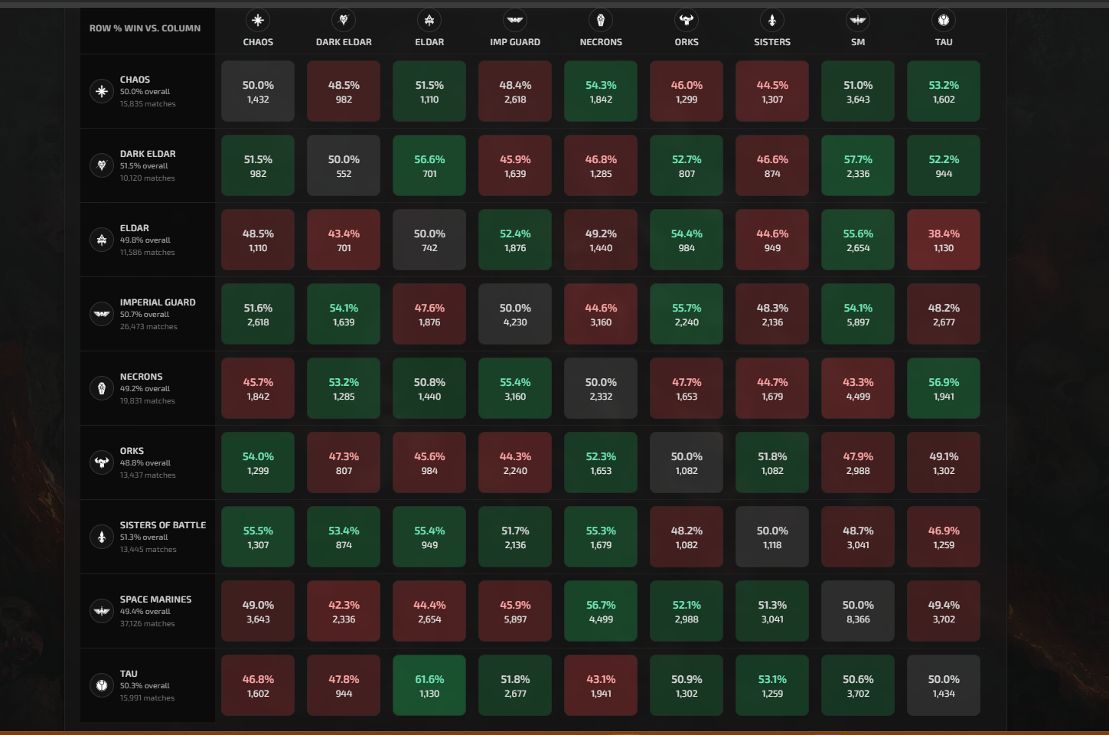Select the Orks icon beside the Orks row label
Screen dimensions: 1109x735
pos(102,462)
